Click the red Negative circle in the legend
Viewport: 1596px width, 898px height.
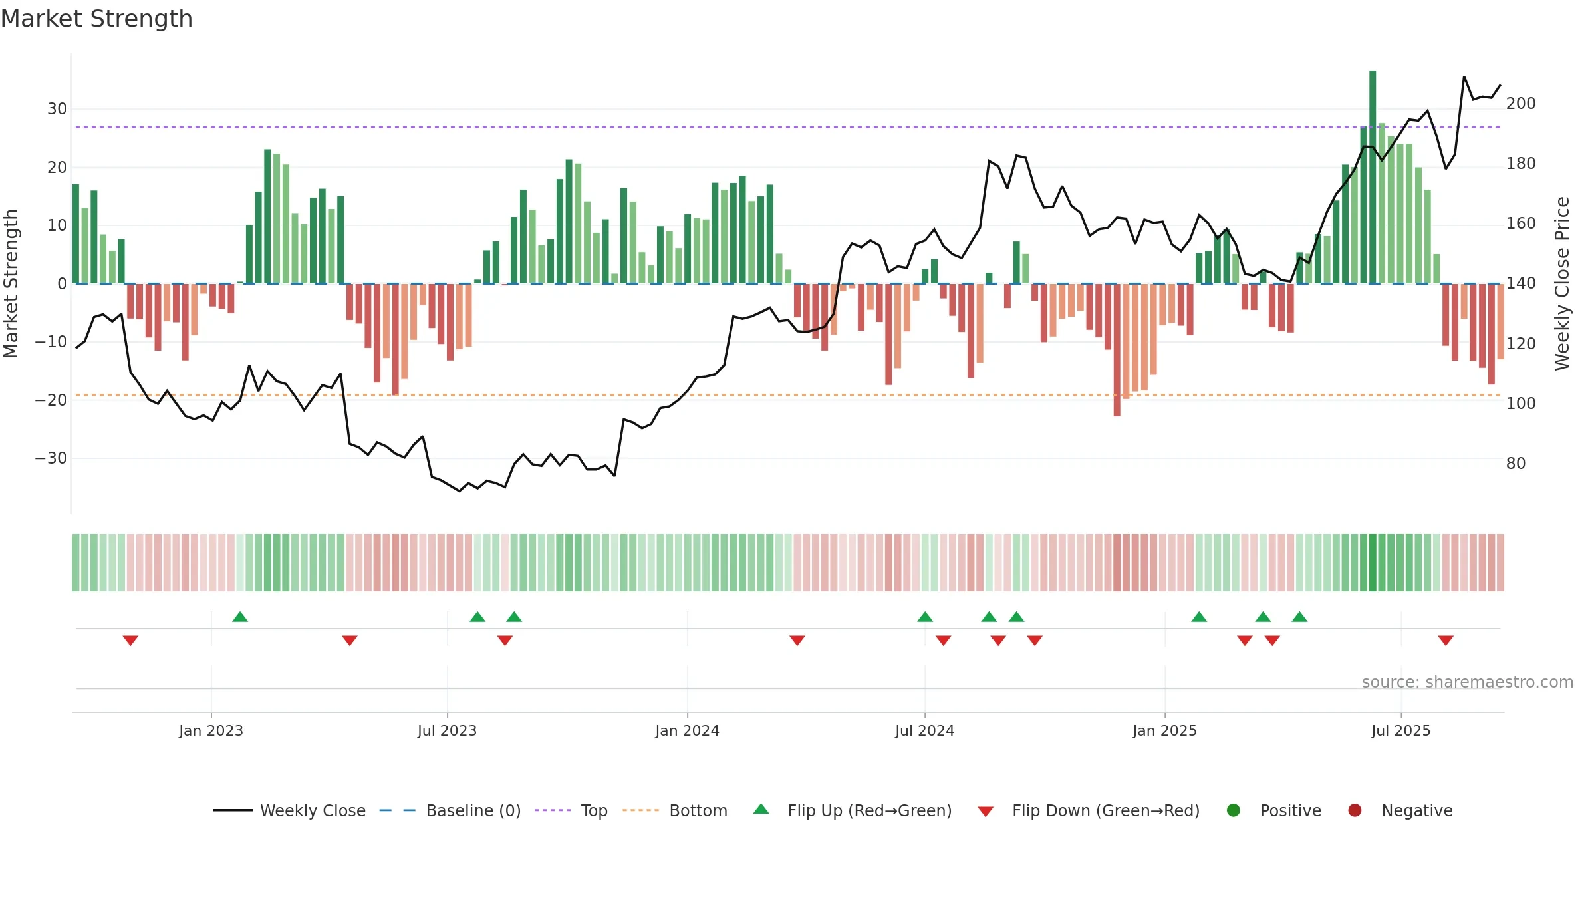(1355, 810)
